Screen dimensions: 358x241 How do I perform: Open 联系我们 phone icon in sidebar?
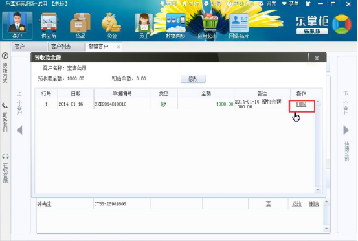tap(5, 106)
